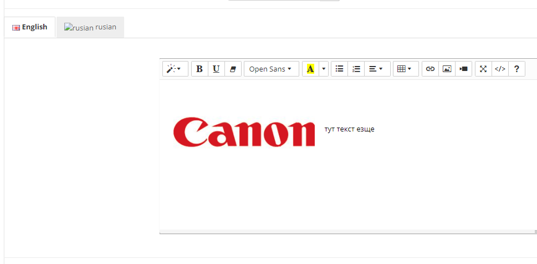Open the editor help icon

[x=517, y=69]
